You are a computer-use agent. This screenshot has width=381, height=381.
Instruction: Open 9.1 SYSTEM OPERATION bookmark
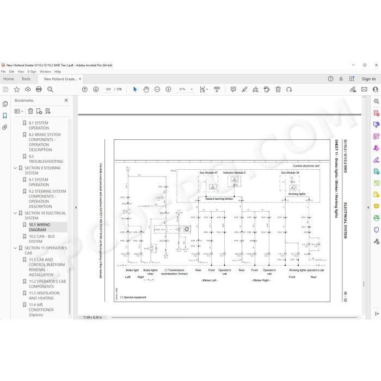coord(39,182)
